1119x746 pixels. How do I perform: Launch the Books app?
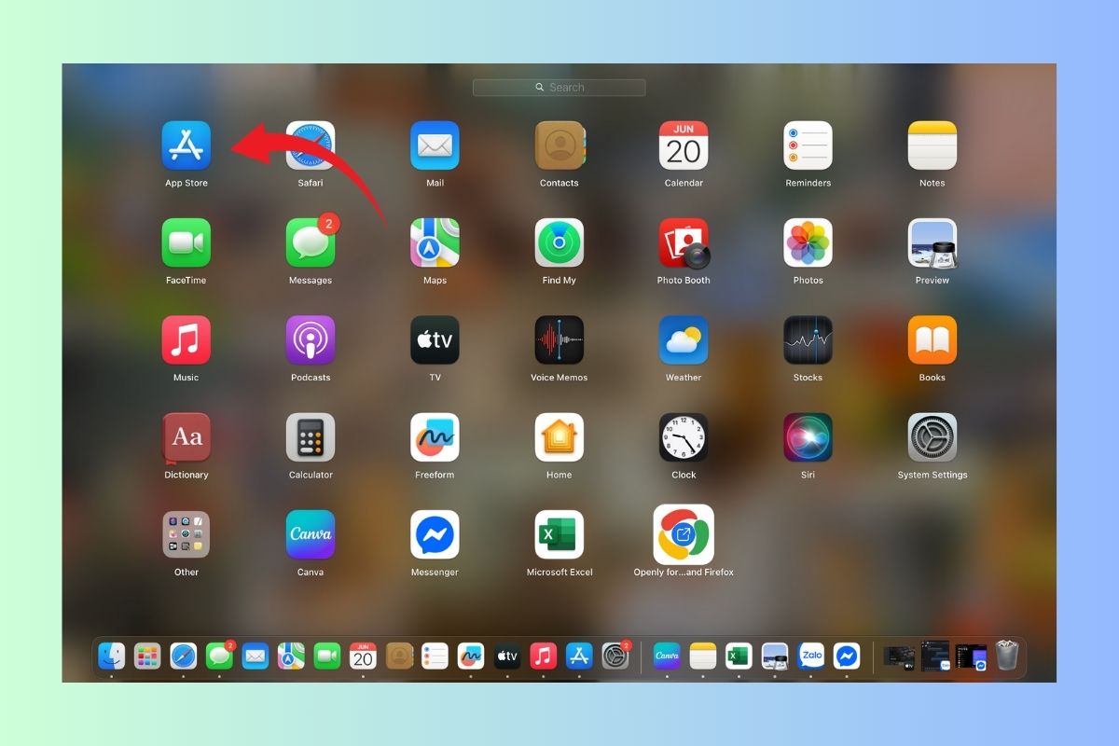(x=932, y=339)
